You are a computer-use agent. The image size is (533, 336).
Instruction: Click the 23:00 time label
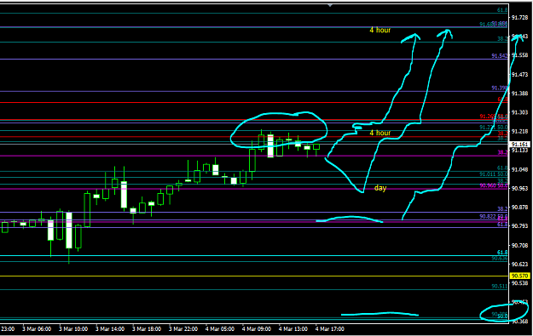coord(8,329)
